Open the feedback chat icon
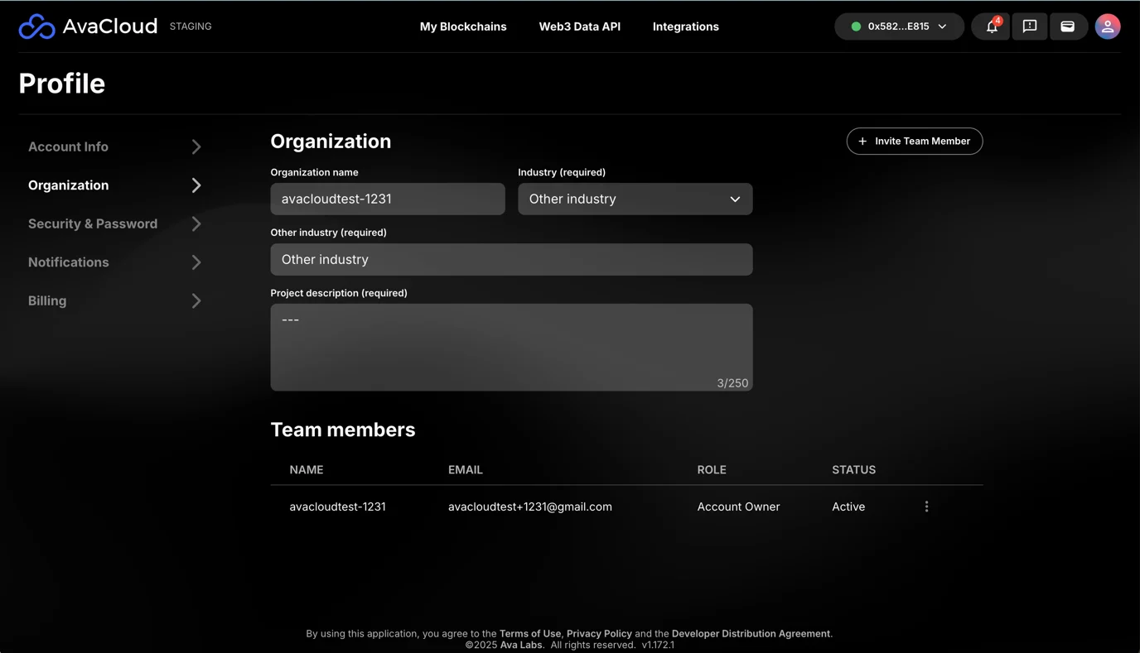Image resolution: width=1140 pixels, height=653 pixels. pos(1030,26)
